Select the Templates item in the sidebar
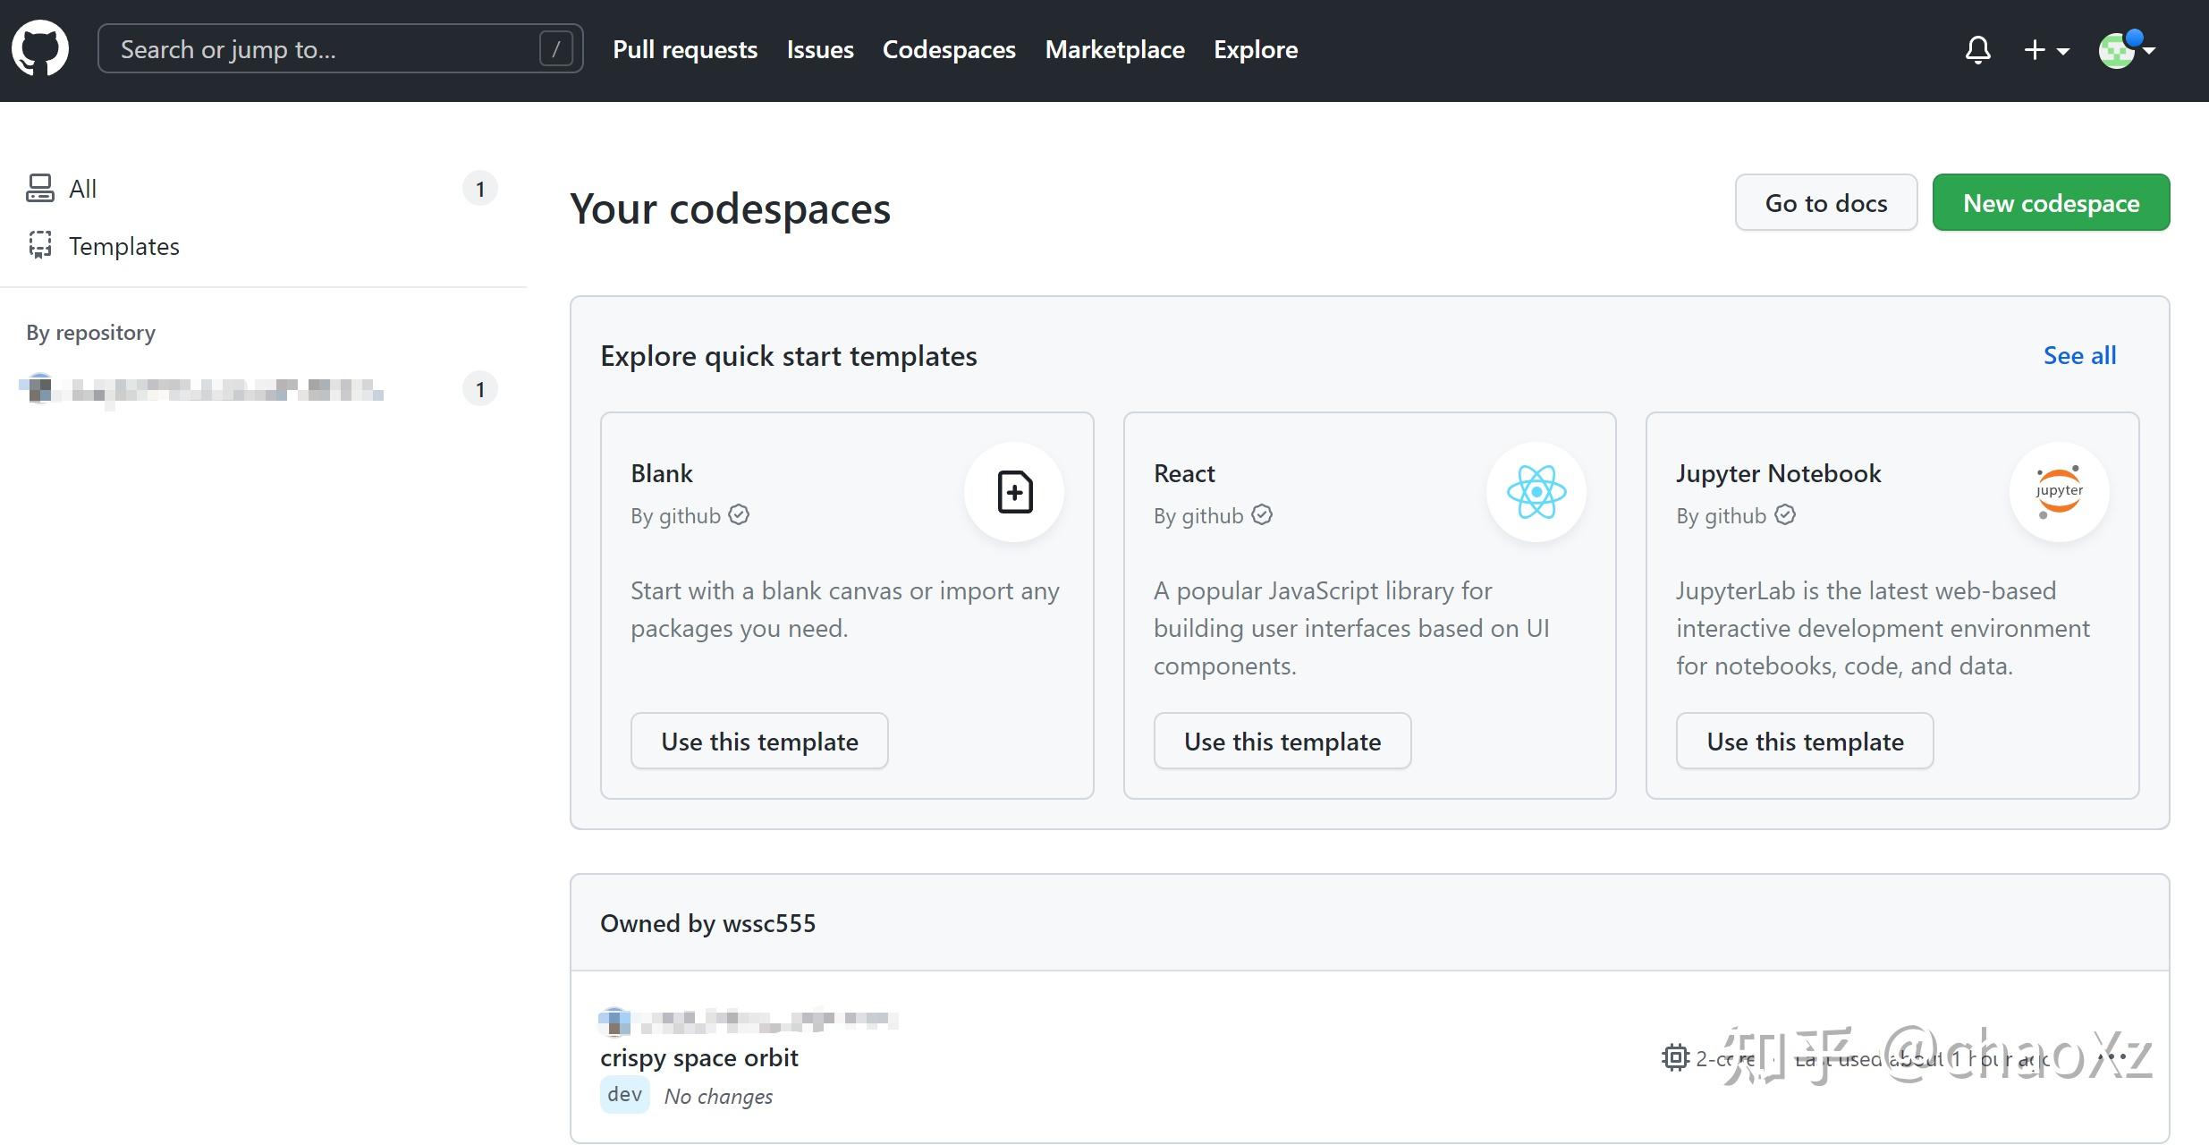2209x1145 pixels. 123,246
